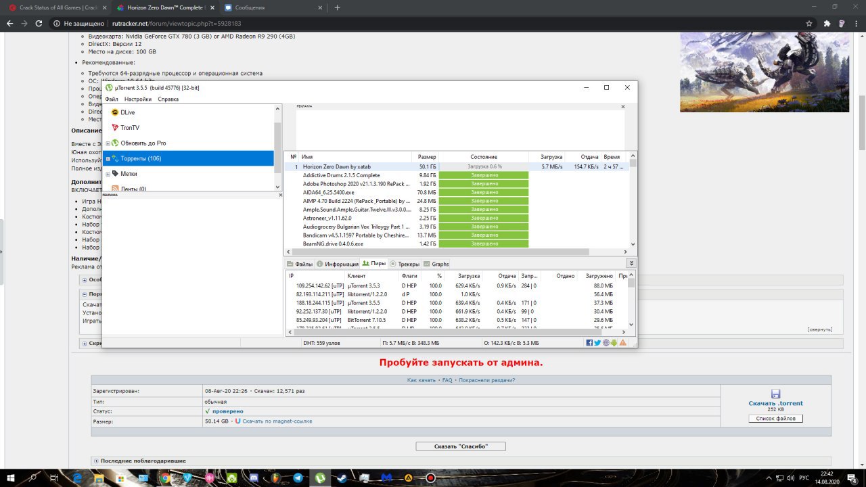Sort the torrent list by Имя column

355,157
